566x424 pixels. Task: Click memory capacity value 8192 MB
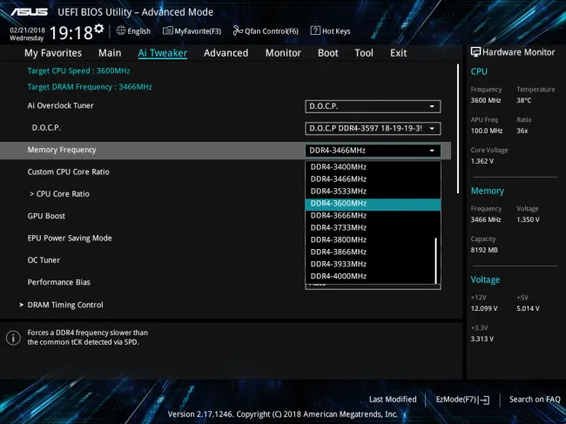coord(484,250)
